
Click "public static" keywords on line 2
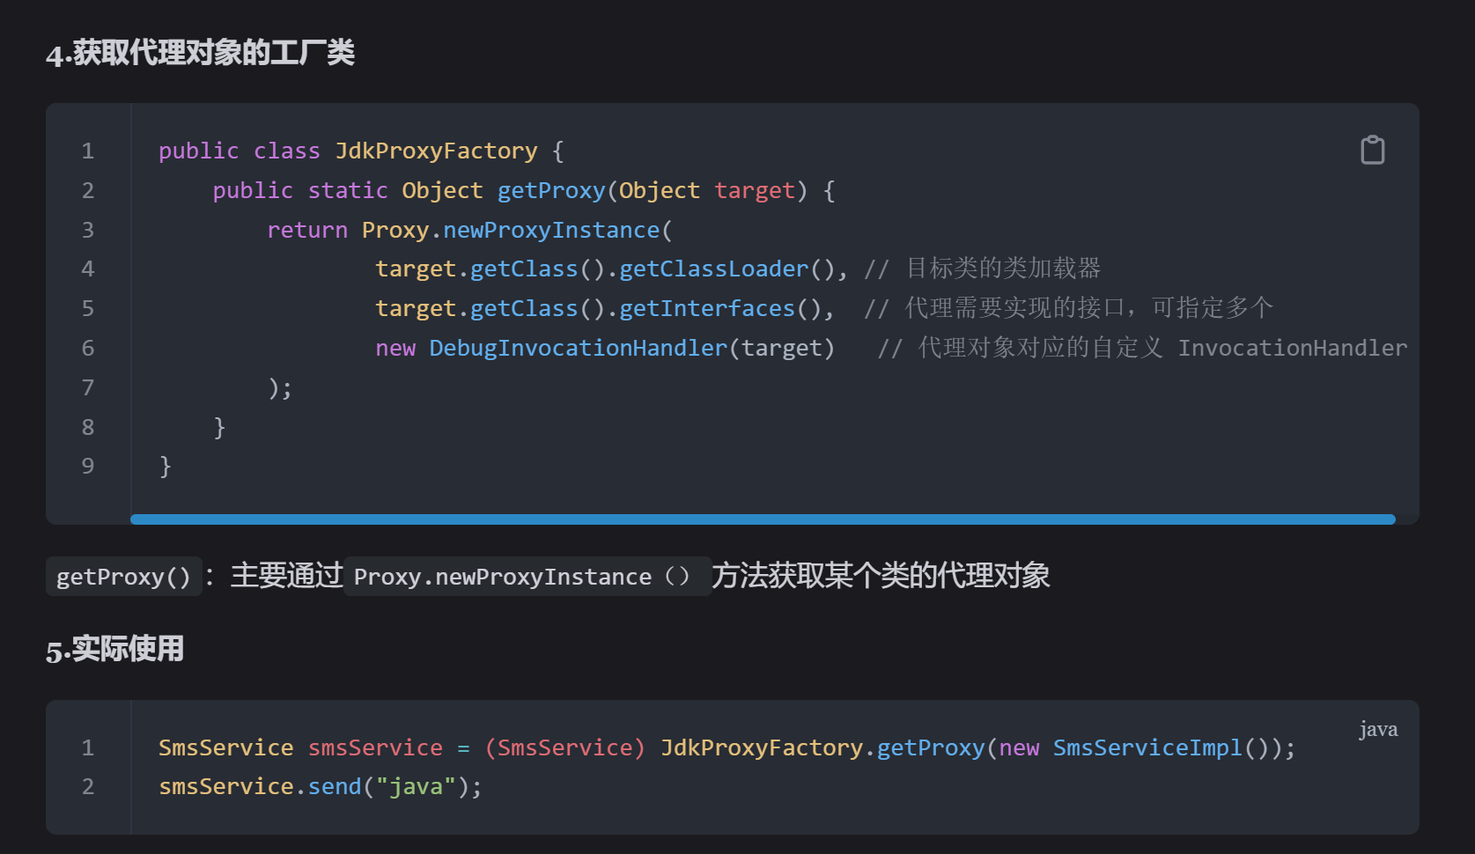[x=300, y=191]
